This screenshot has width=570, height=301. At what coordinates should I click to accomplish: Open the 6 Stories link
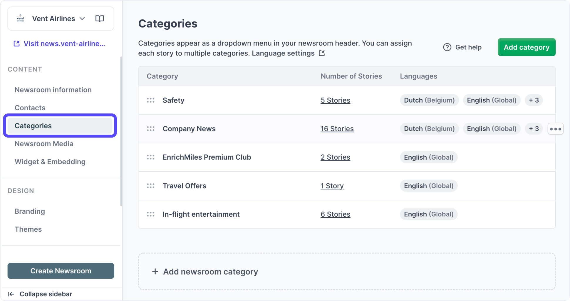tap(335, 214)
